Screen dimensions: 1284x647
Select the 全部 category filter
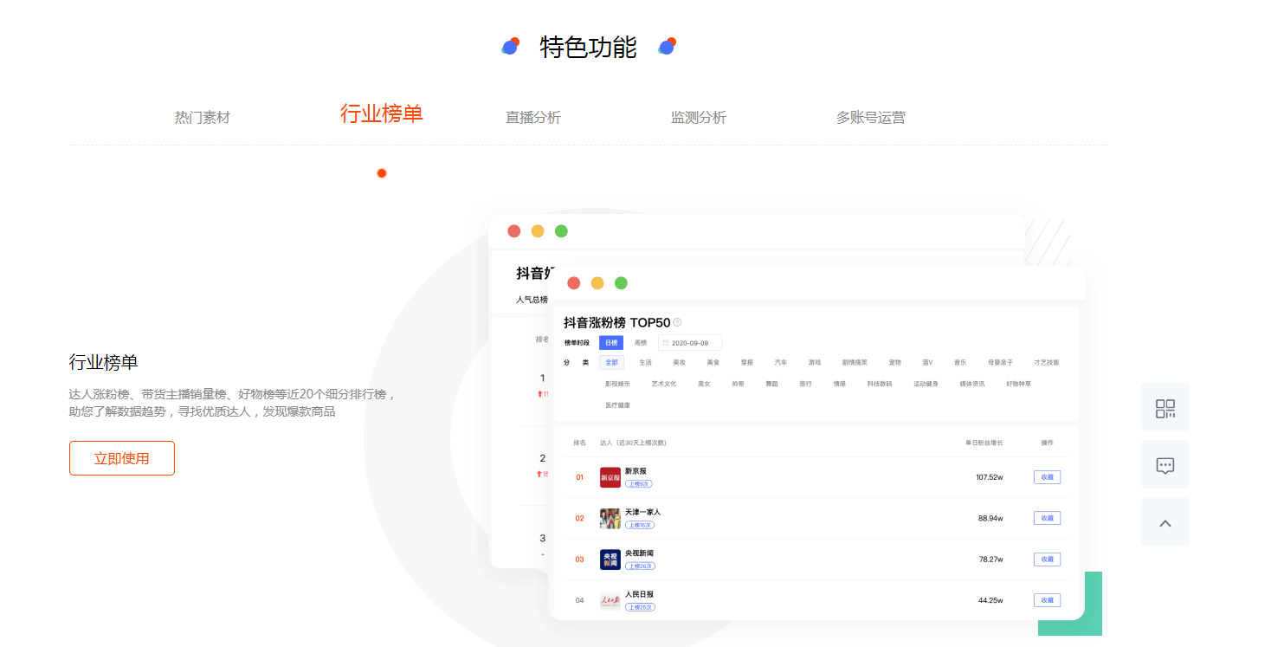pyautogui.click(x=612, y=363)
